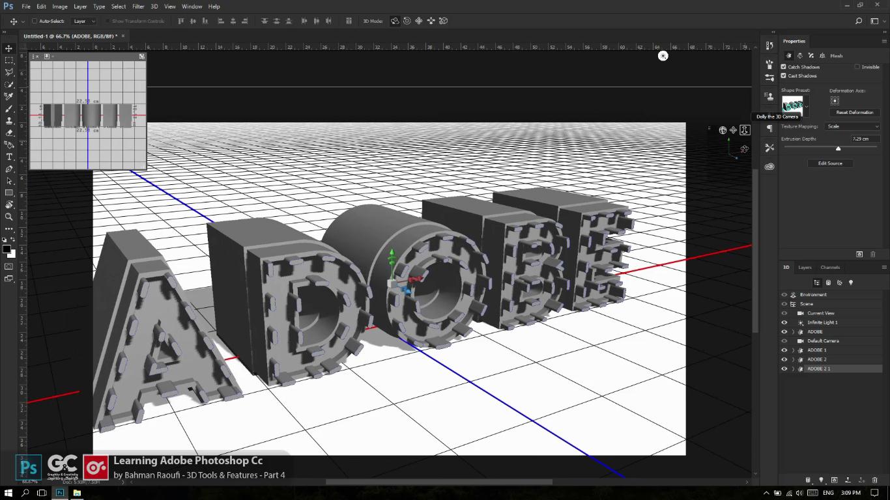The width and height of the screenshot is (890, 500).
Task: Expand ADOBE 2 mesh tree item
Action: [793, 359]
